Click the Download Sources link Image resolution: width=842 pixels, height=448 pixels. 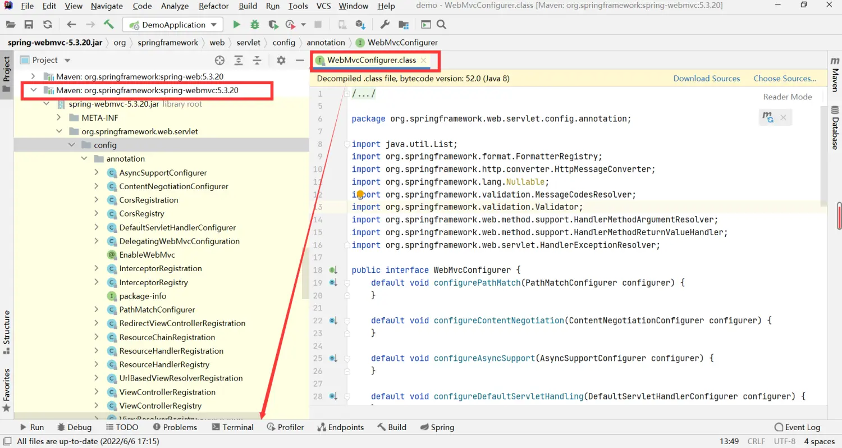(706, 79)
